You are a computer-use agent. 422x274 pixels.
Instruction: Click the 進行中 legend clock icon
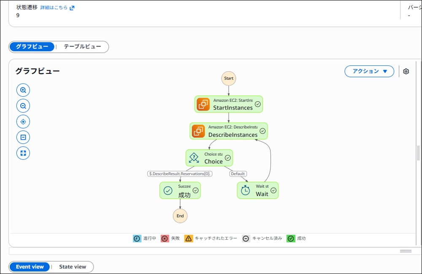click(137, 238)
